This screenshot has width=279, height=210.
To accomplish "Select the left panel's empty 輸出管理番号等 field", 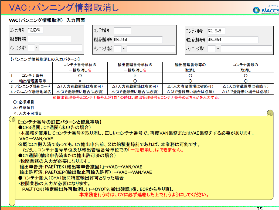I will (x=49, y=39).
